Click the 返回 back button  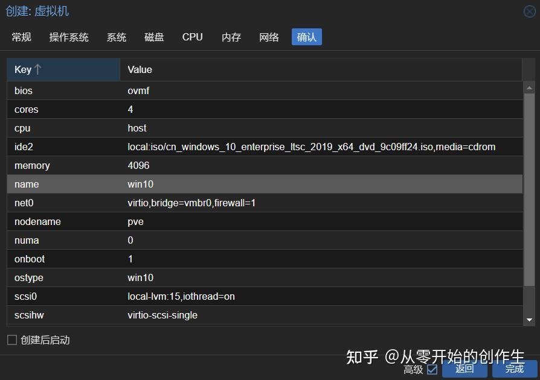pos(464,369)
